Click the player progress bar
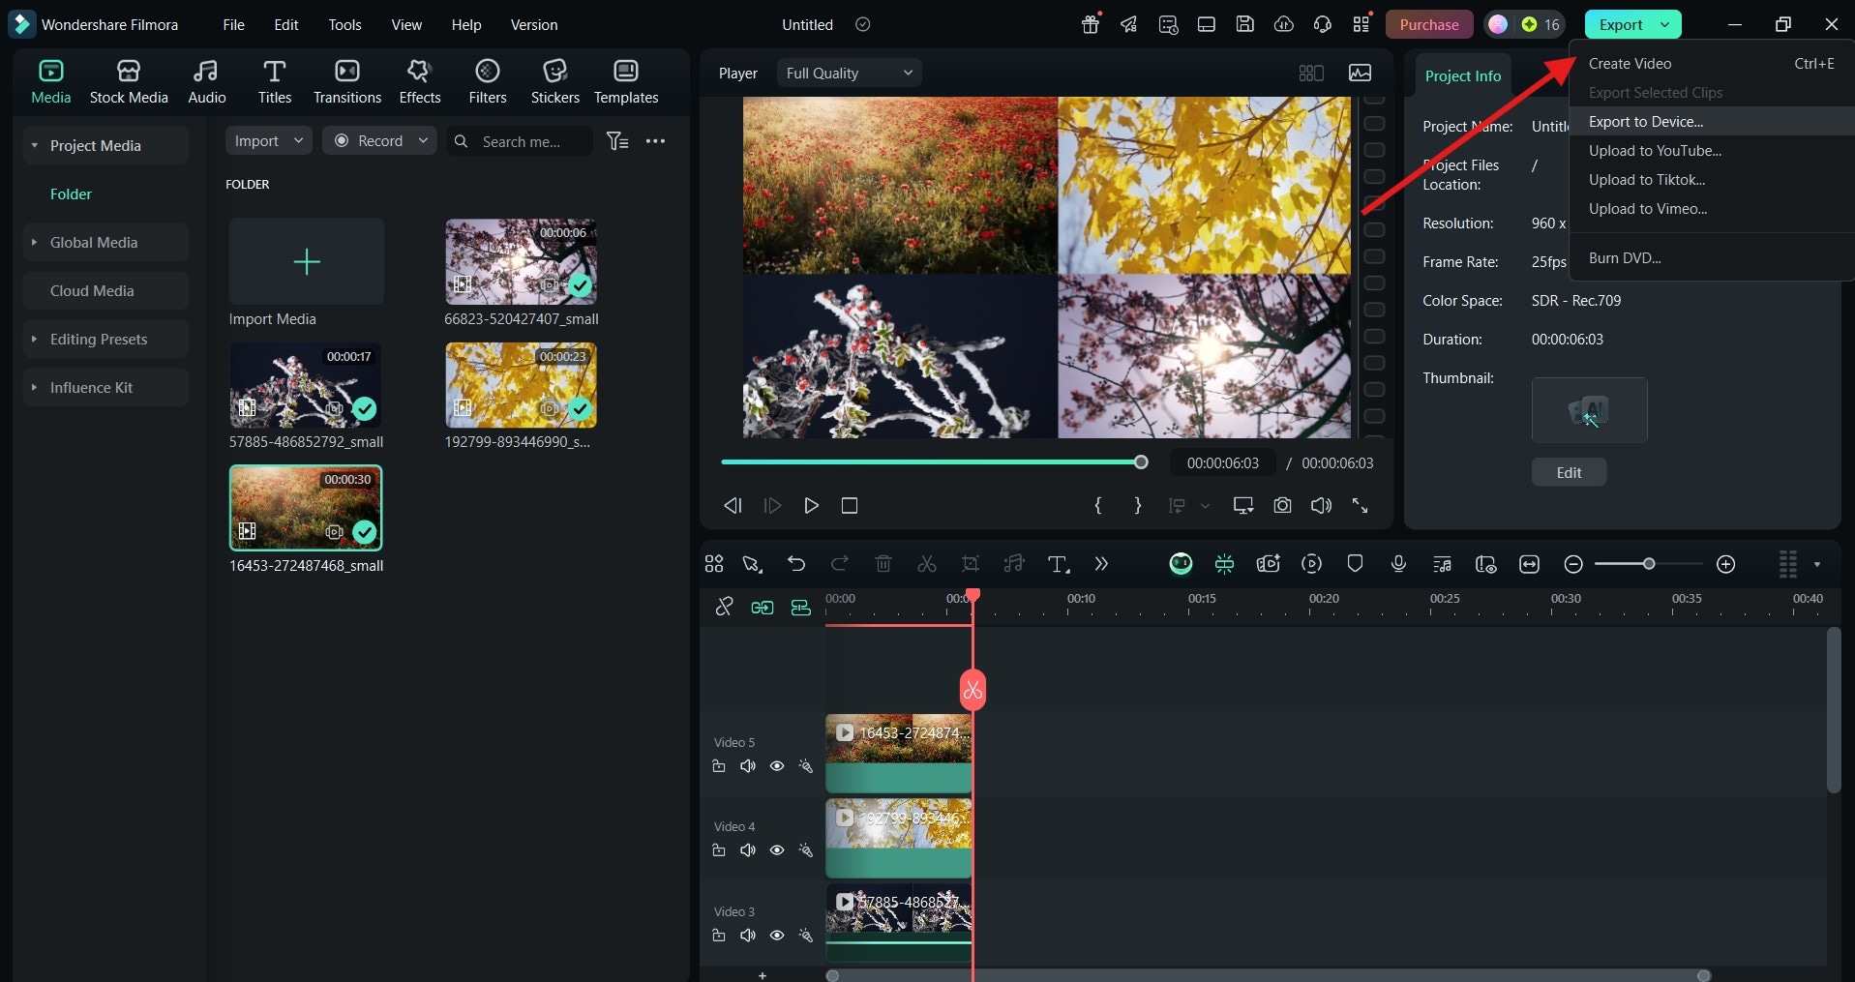1855x982 pixels. [x=934, y=462]
